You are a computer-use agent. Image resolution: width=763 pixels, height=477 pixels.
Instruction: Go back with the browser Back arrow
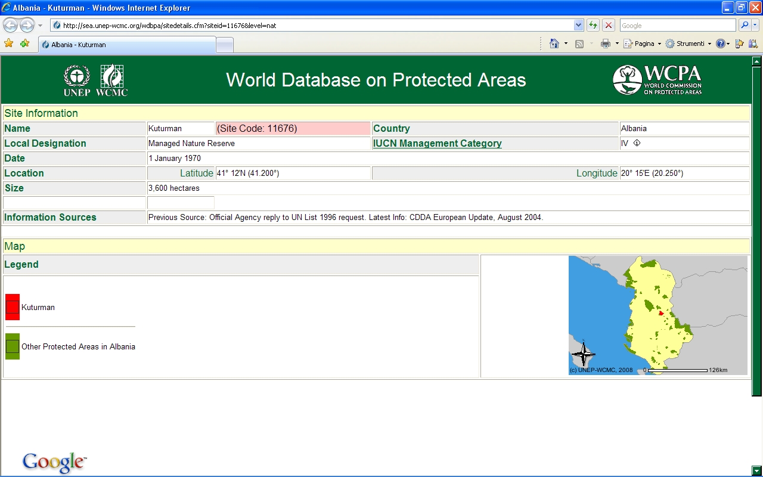tap(10, 25)
